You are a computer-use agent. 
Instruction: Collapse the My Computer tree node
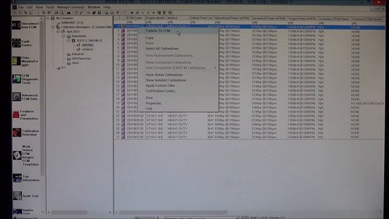click(x=48, y=18)
